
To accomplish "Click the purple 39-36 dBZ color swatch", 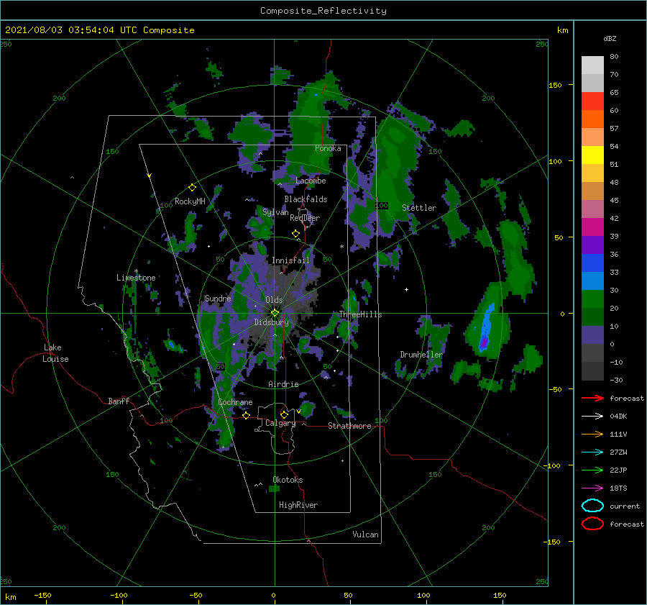I will click(x=592, y=245).
